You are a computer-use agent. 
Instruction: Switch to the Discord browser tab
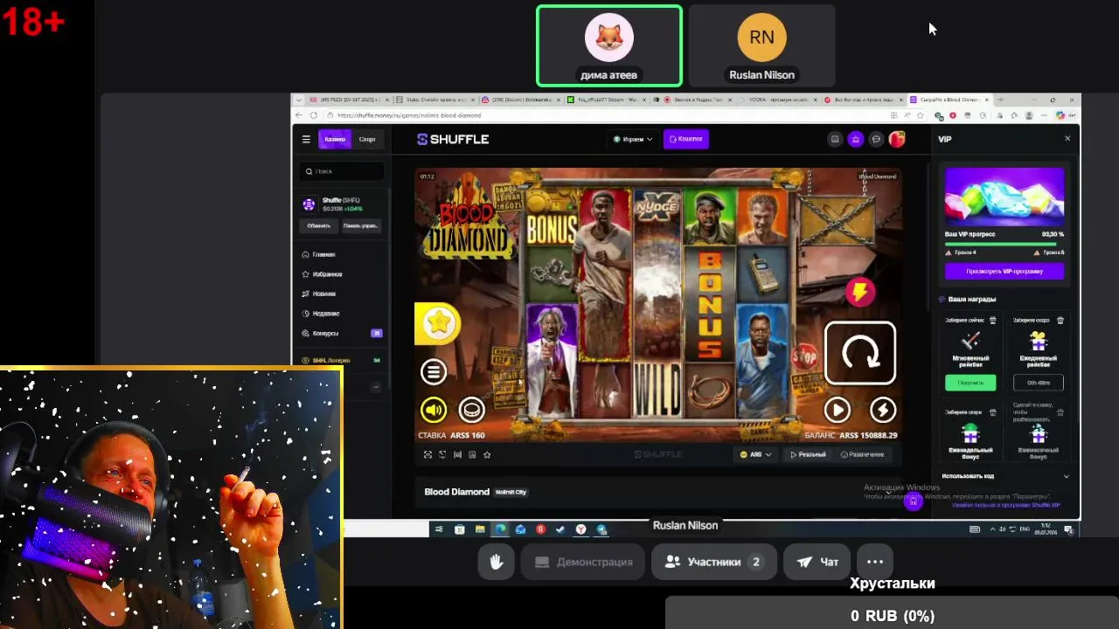[x=519, y=100]
